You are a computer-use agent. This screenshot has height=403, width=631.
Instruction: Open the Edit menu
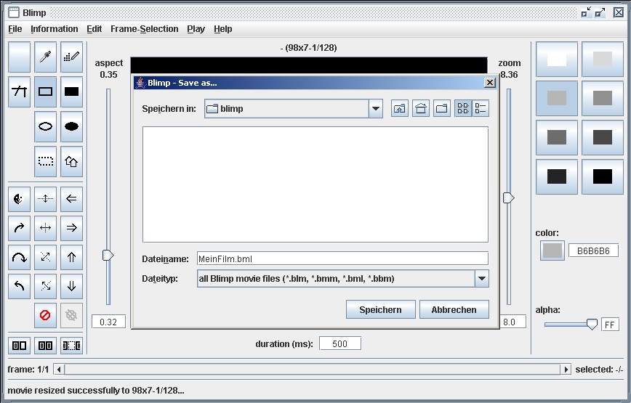[95, 29]
